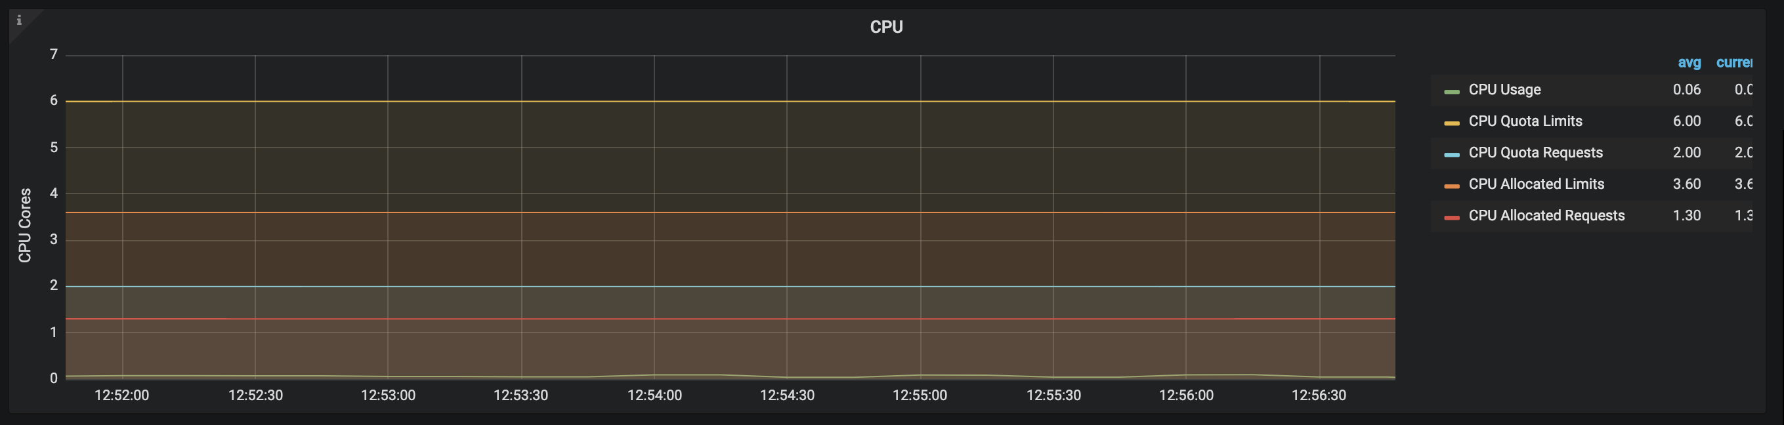Click the blue CPU Quota Requests swatch
This screenshot has width=1784, height=425.
pyautogui.click(x=1452, y=154)
